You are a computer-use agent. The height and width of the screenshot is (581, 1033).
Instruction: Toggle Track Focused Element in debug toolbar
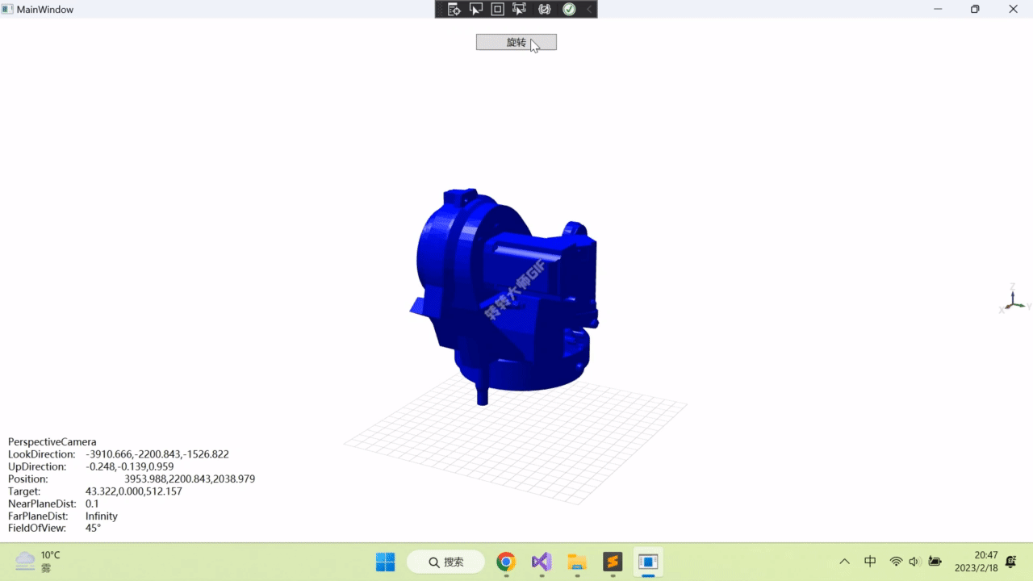tap(519, 10)
